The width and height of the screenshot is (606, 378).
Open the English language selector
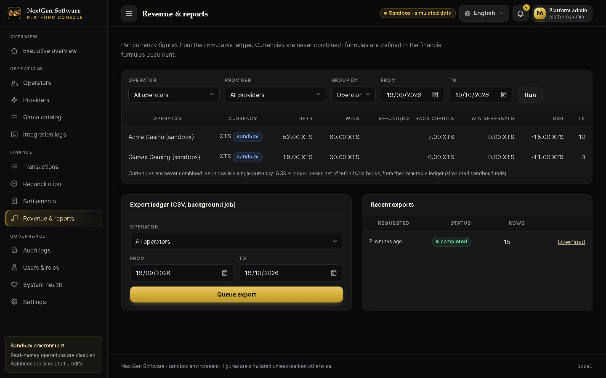tap(484, 13)
